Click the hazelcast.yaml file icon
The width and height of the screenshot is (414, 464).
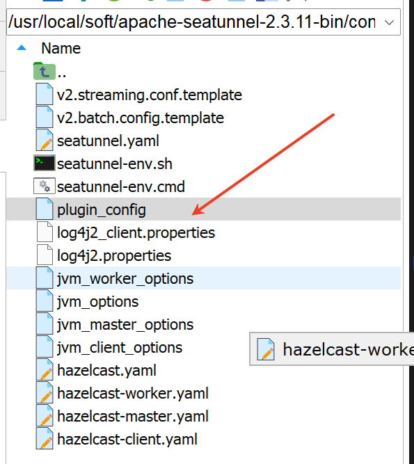pyautogui.click(x=45, y=369)
